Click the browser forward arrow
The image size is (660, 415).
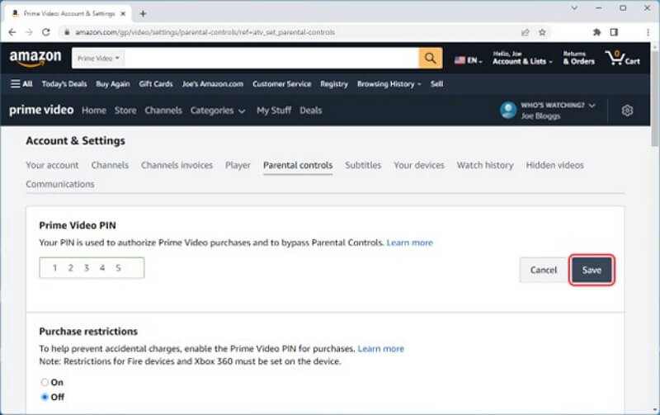pyautogui.click(x=29, y=32)
